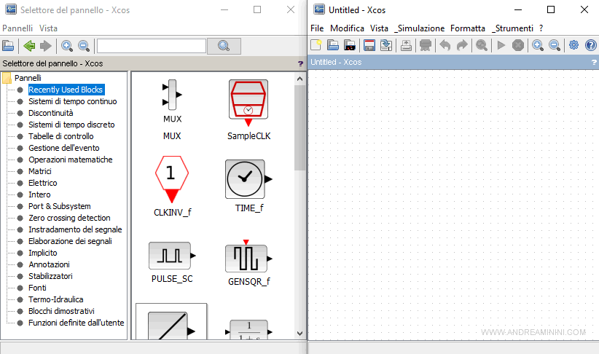This screenshot has width=599, height=354.
Task: Open the _Strumenti menu
Action: pyautogui.click(x=513, y=28)
